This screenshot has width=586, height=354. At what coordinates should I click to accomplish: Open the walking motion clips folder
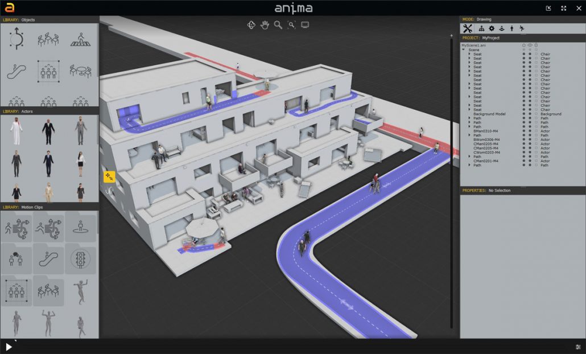coord(16,227)
